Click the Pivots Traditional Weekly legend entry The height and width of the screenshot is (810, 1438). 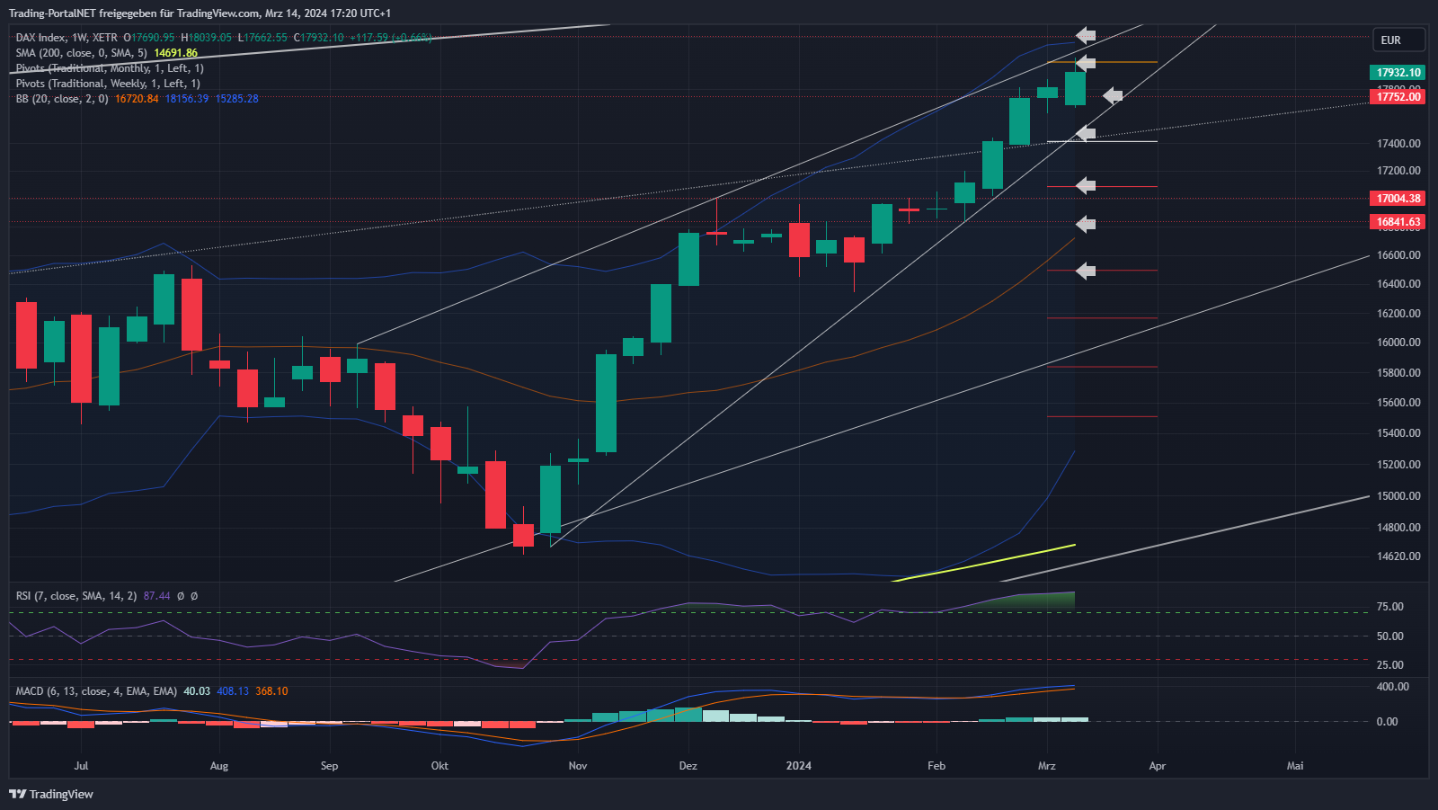(108, 84)
